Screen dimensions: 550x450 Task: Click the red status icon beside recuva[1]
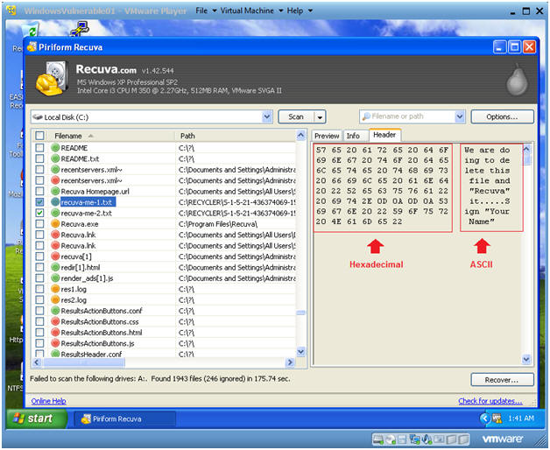coord(55,257)
